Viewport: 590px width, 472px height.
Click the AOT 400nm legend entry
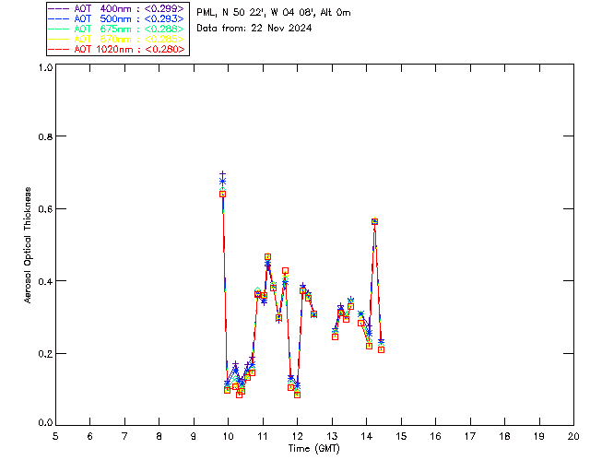click(x=116, y=8)
